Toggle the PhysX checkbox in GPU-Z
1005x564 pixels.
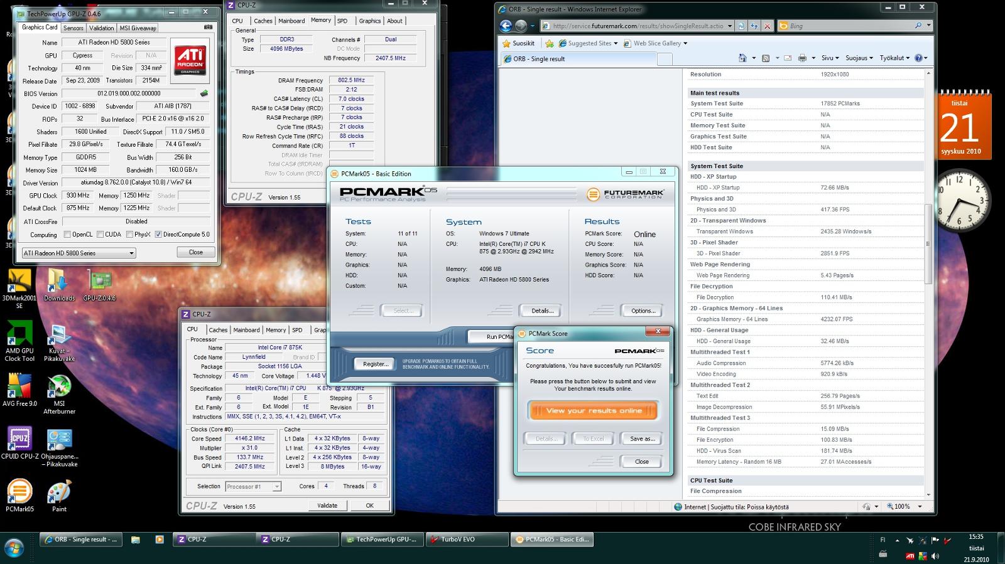click(x=129, y=235)
